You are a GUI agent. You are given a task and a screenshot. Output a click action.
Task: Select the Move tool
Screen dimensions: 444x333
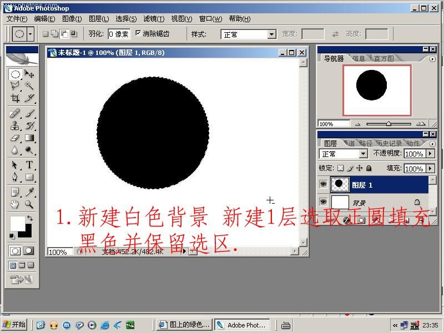29,74
